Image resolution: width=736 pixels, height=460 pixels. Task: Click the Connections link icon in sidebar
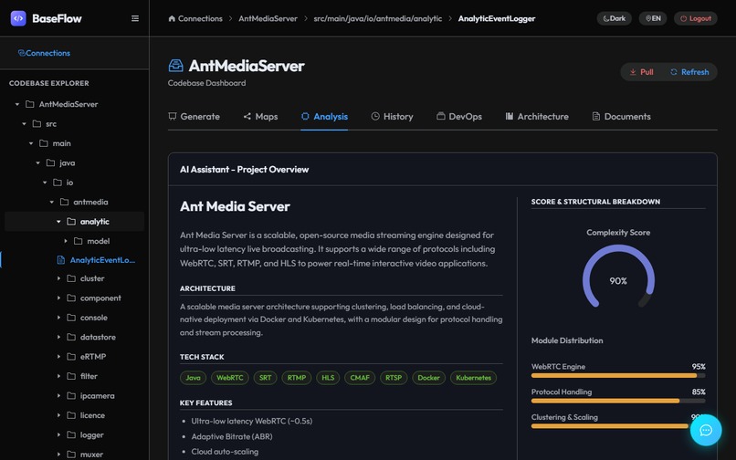tap(21, 53)
